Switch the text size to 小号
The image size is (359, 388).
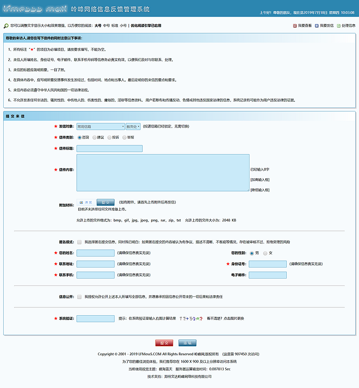123,25
